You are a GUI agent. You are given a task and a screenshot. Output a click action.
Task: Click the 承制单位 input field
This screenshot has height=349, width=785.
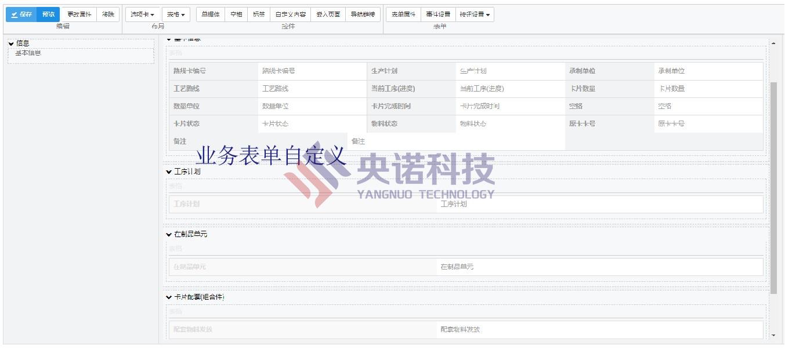coord(708,71)
